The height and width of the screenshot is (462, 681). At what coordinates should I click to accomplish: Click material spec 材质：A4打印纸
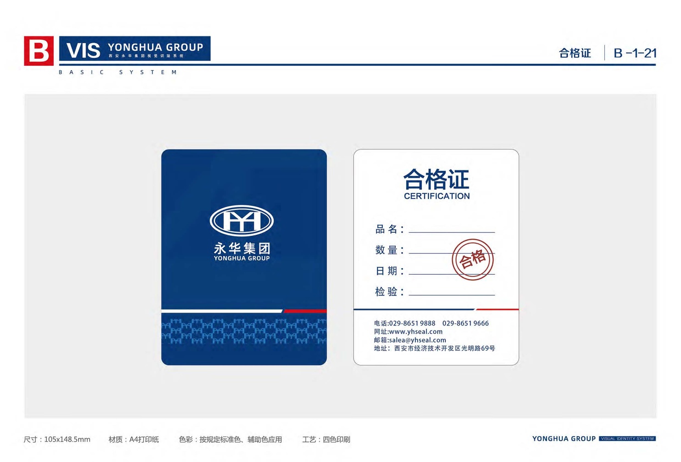[x=134, y=440]
